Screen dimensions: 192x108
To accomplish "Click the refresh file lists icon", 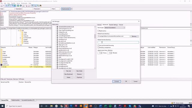I will (x=18, y=6).
